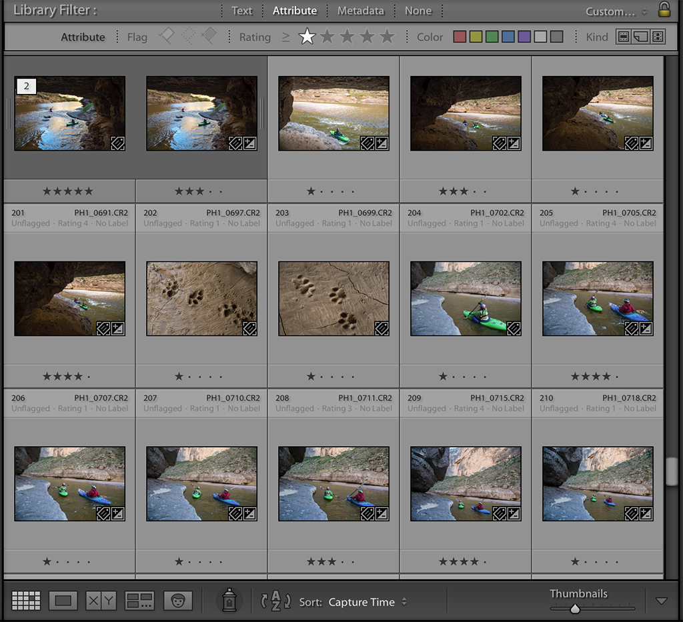Click the rating greater-than-or-equal symbol
The image size is (683, 622).
point(285,37)
